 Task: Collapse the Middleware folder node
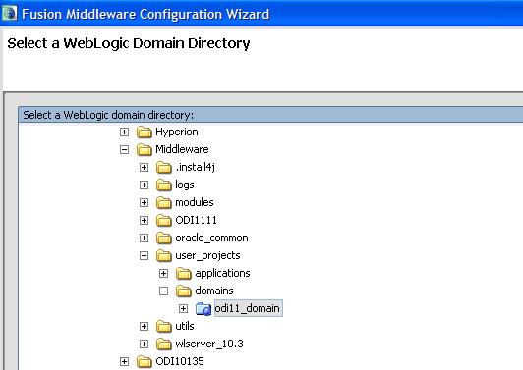pos(124,149)
